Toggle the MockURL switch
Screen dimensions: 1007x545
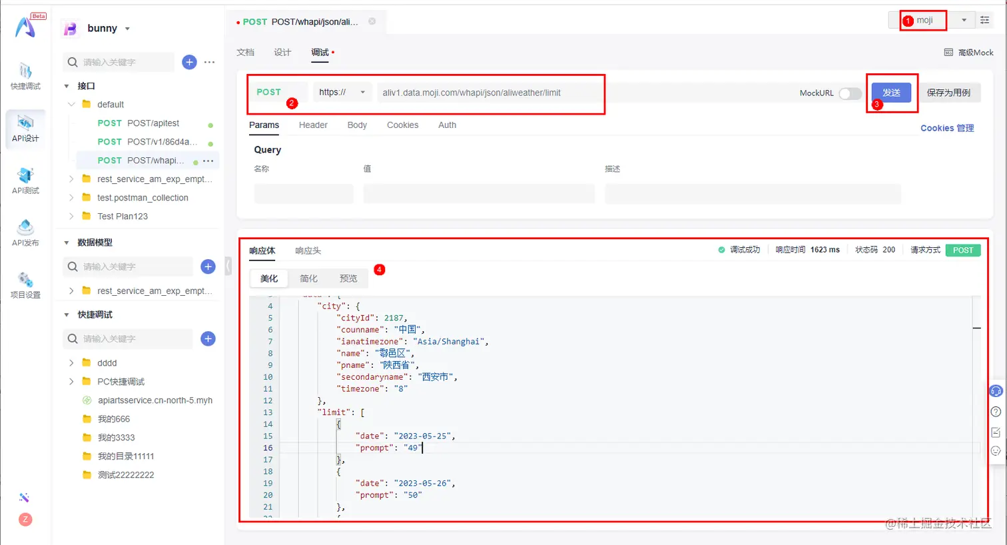click(850, 93)
